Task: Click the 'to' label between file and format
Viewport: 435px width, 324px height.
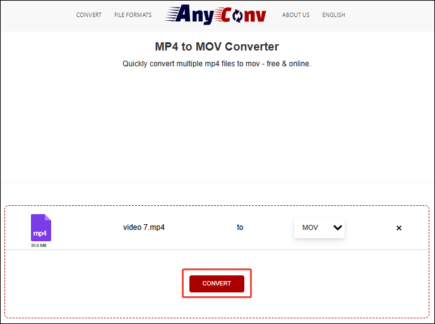Action: click(x=240, y=227)
